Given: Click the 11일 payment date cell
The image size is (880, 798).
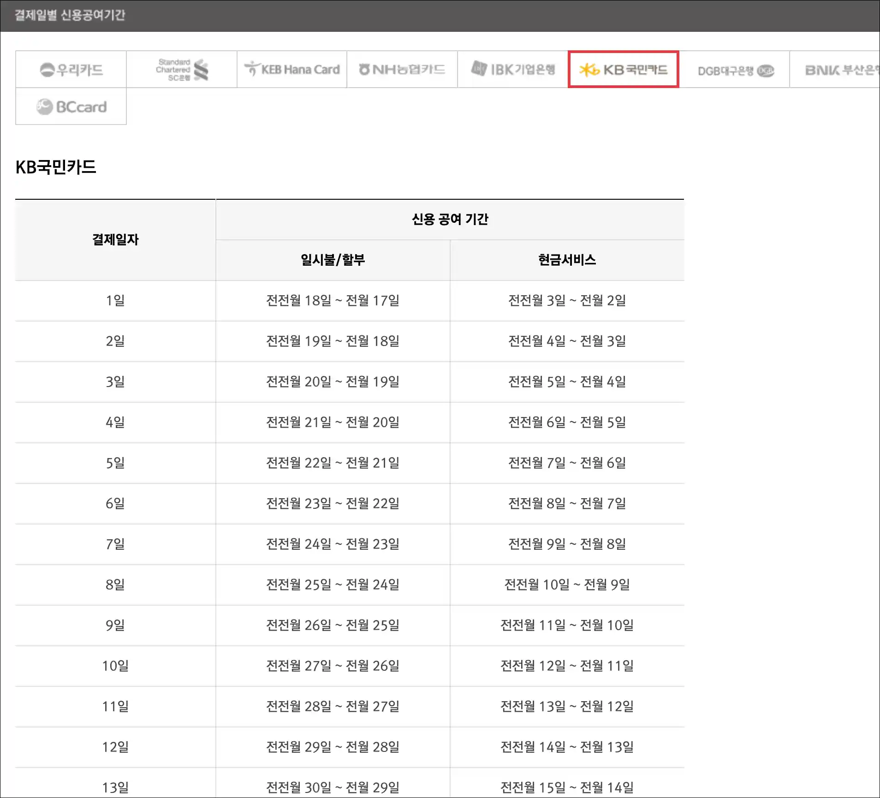Looking at the screenshot, I should click(115, 707).
